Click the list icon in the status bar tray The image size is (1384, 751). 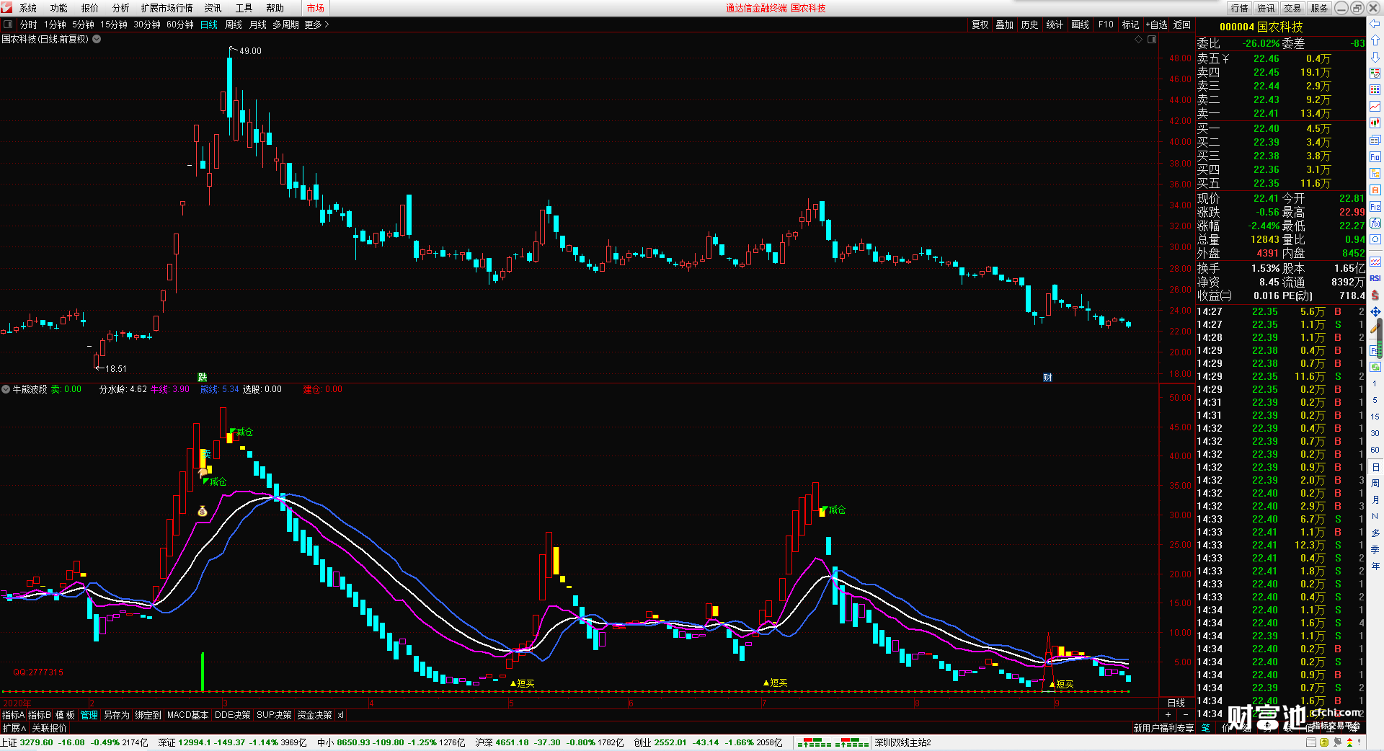pyautogui.click(x=1311, y=742)
